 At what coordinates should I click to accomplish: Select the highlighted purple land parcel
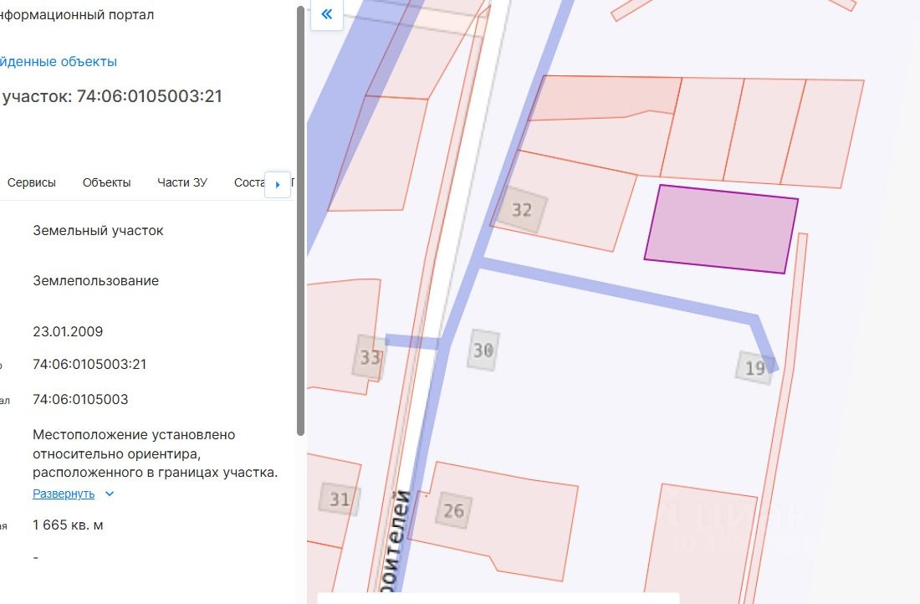721,228
